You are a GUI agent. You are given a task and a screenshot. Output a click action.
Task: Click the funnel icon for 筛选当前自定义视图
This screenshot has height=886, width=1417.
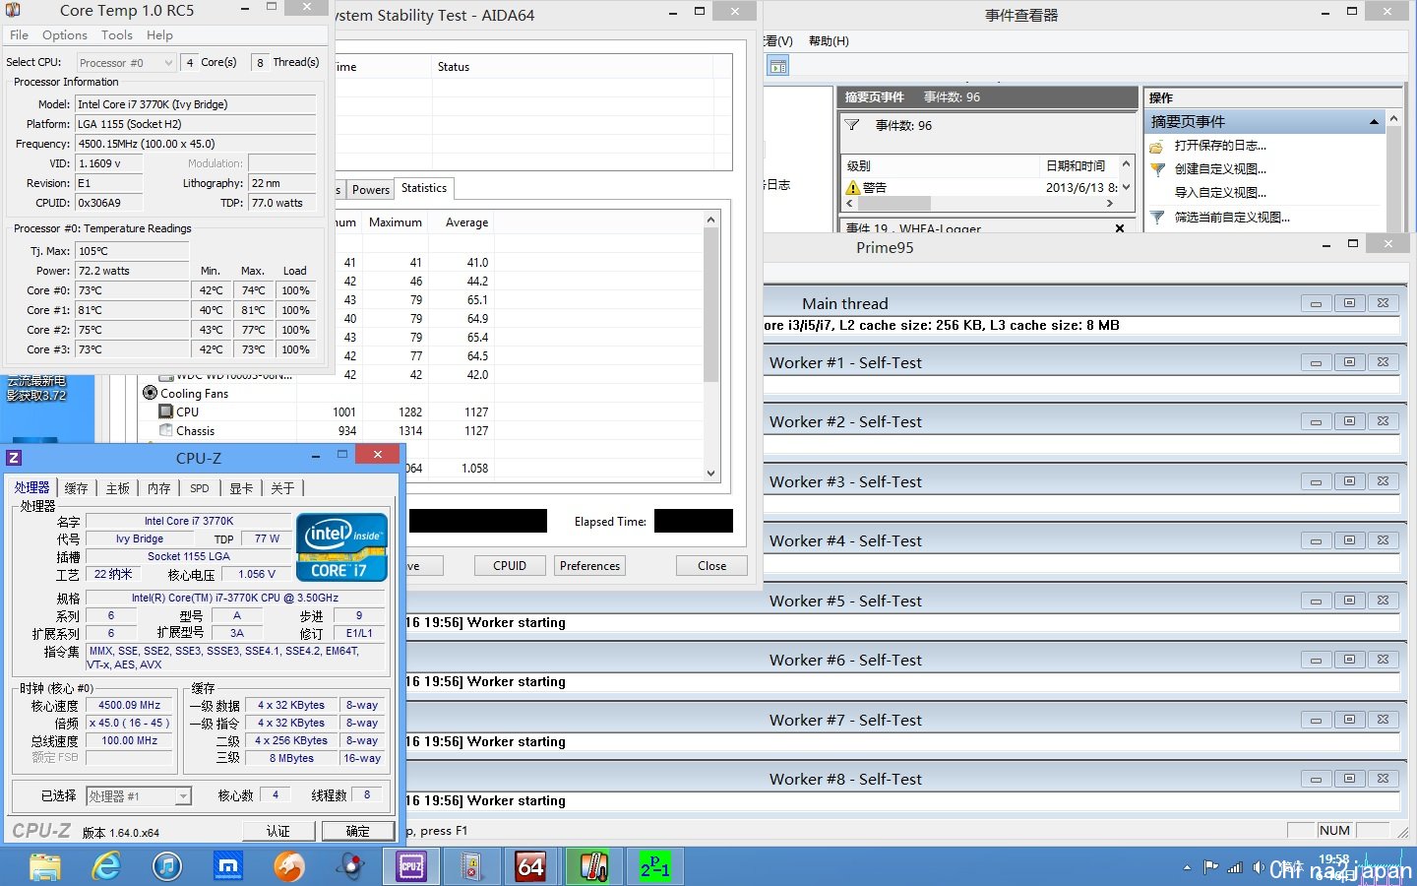pos(1157,217)
